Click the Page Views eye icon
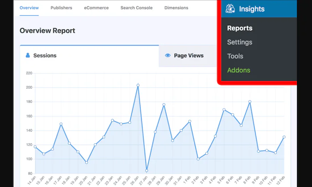312x187 pixels. pos(168,56)
